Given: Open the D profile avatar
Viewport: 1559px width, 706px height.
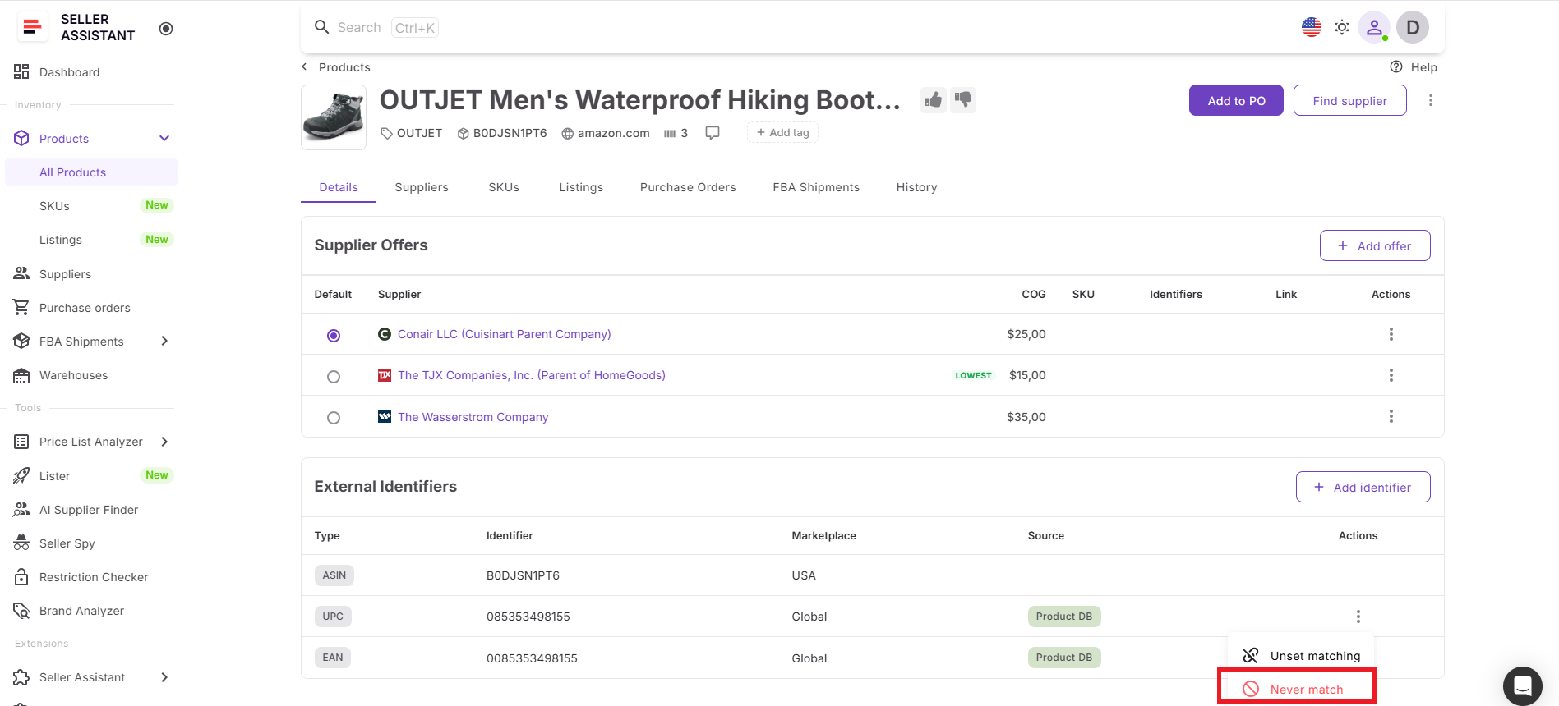Looking at the screenshot, I should pos(1413,27).
